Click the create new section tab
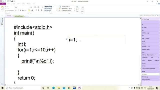 coord(26,16)
